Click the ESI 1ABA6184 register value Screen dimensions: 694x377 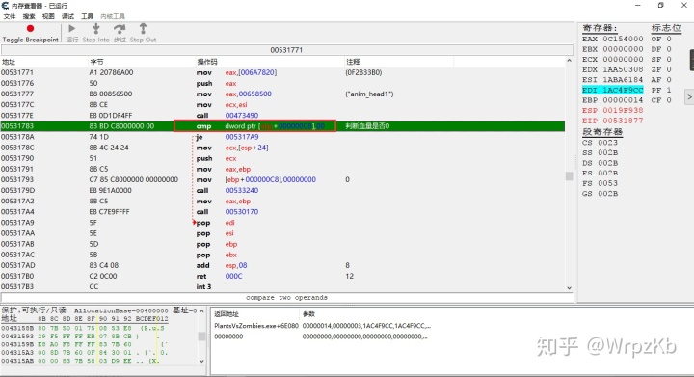(x=613, y=80)
